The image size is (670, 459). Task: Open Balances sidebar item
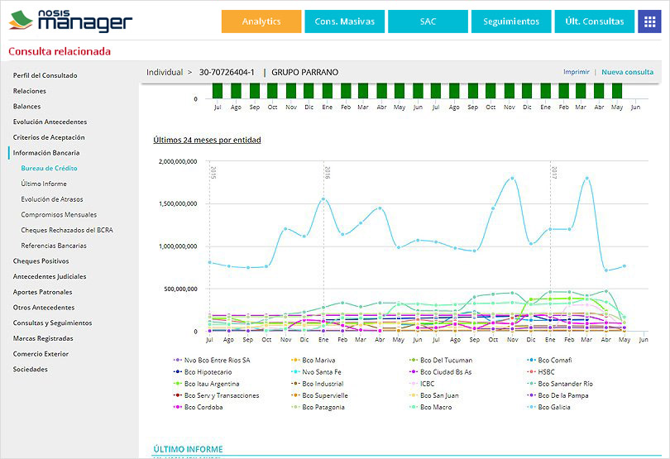(26, 106)
